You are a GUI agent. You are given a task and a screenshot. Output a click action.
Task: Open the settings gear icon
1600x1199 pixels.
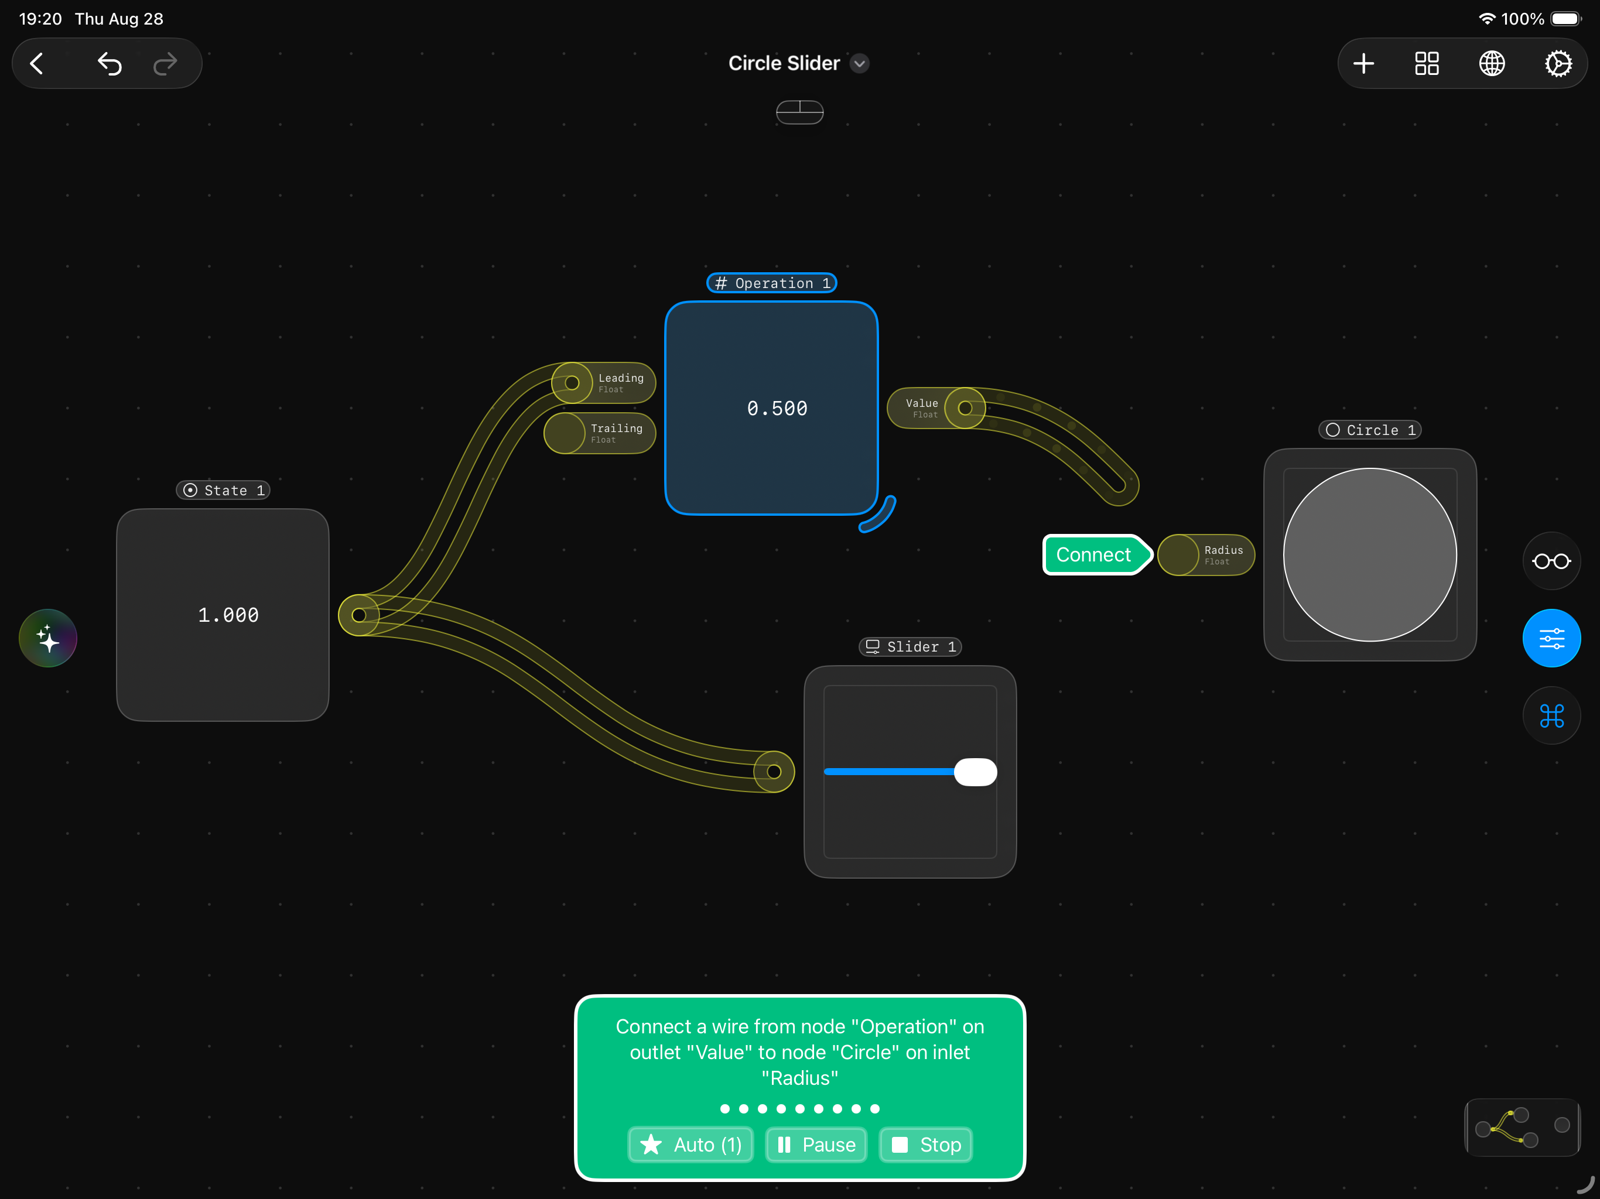1557,64
